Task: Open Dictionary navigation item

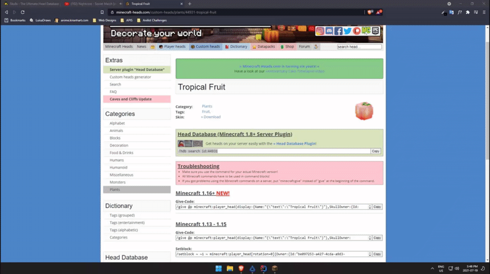Action: pos(236,46)
